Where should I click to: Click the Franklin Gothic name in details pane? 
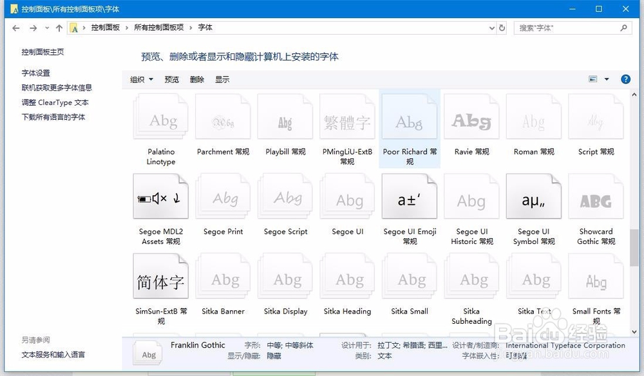[198, 345]
